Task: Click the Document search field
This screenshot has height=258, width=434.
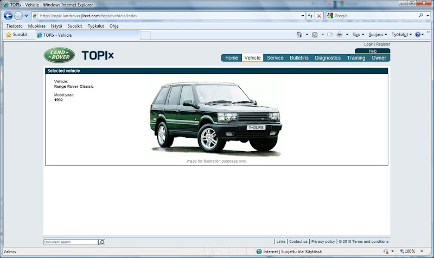Action: [71, 242]
